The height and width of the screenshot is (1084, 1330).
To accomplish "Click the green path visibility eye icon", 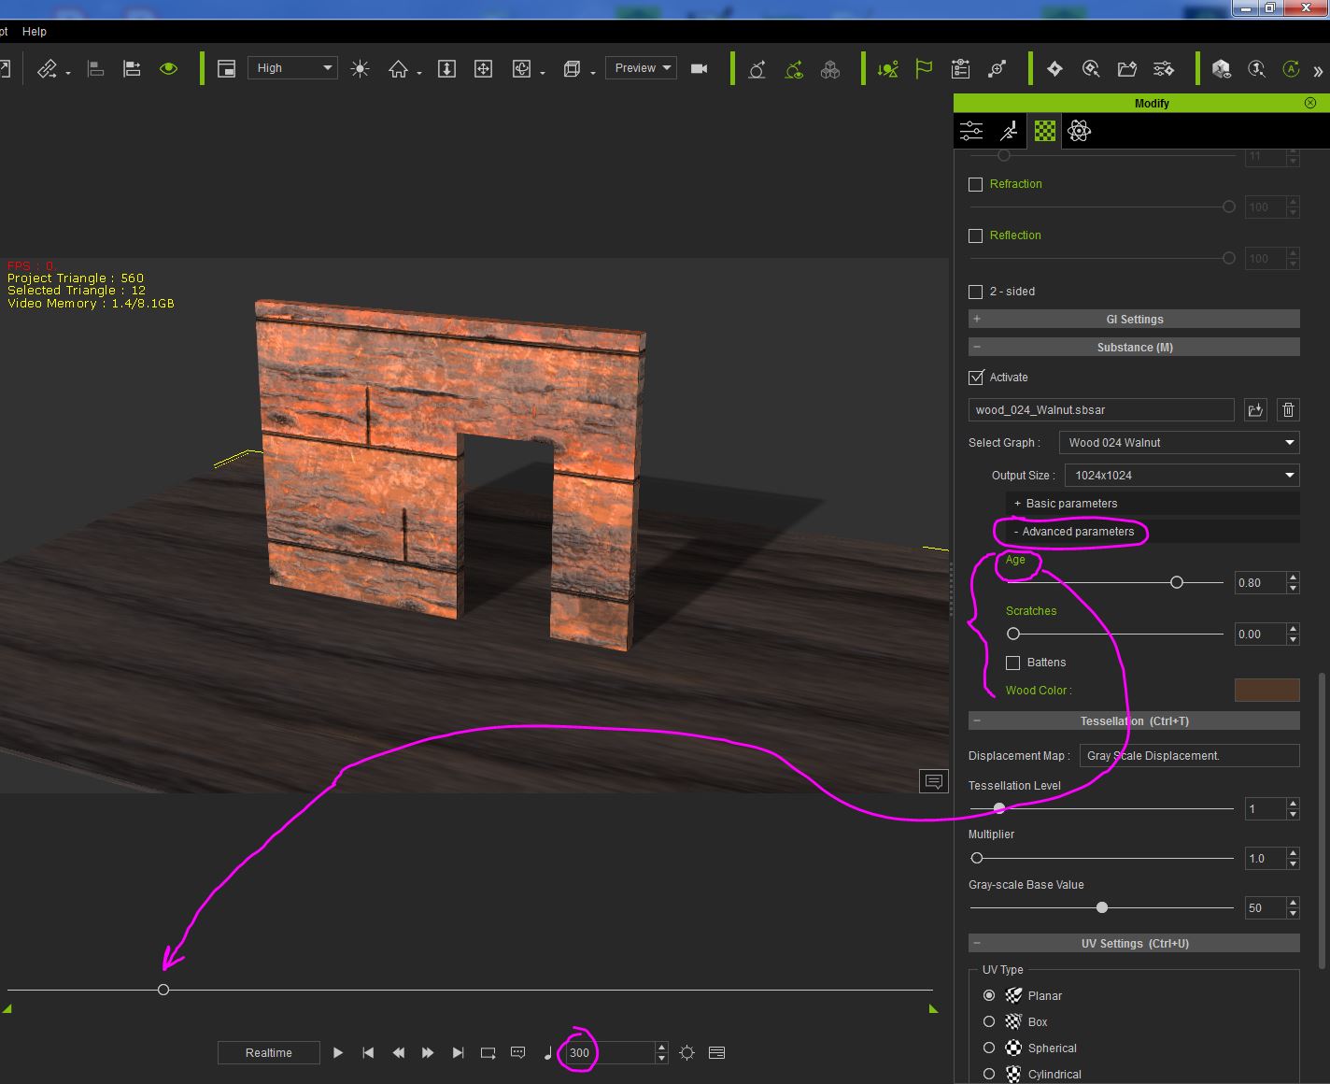I will (x=794, y=68).
